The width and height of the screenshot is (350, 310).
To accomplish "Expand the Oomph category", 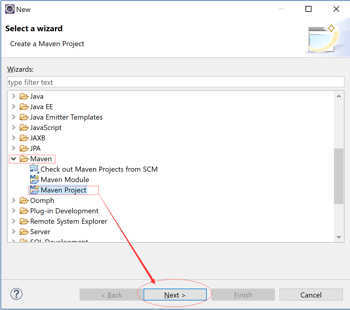I will click(14, 200).
